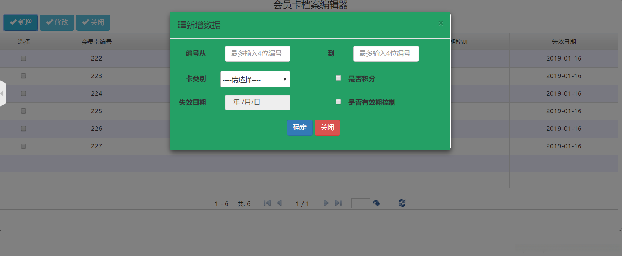622x256 pixels.
Task: Click card number cell 223
Action: (97, 76)
